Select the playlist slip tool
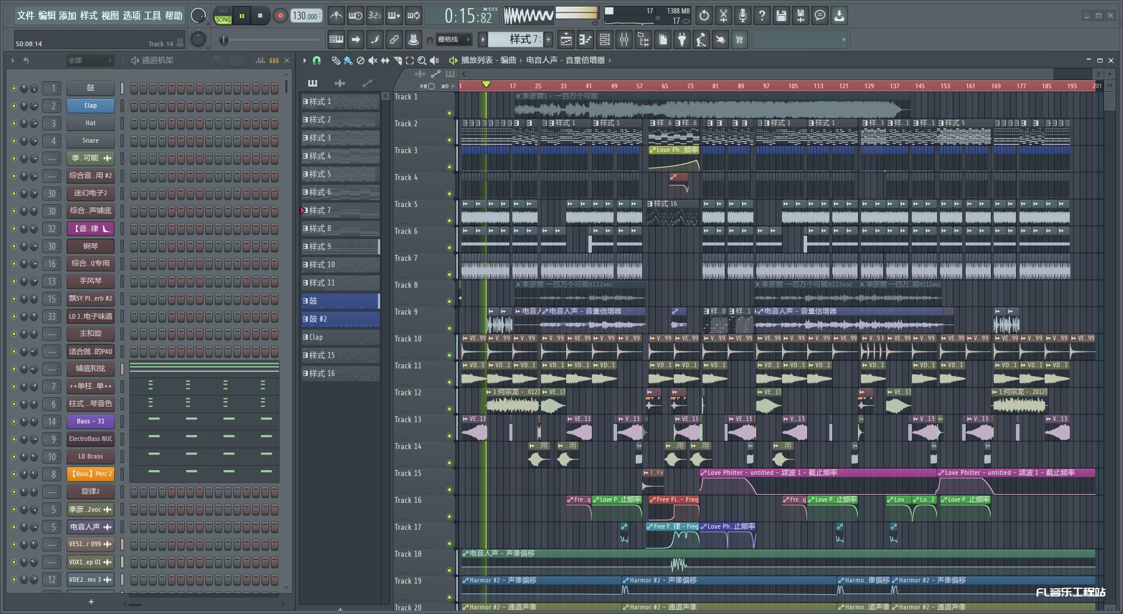 click(x=385, y=60)
